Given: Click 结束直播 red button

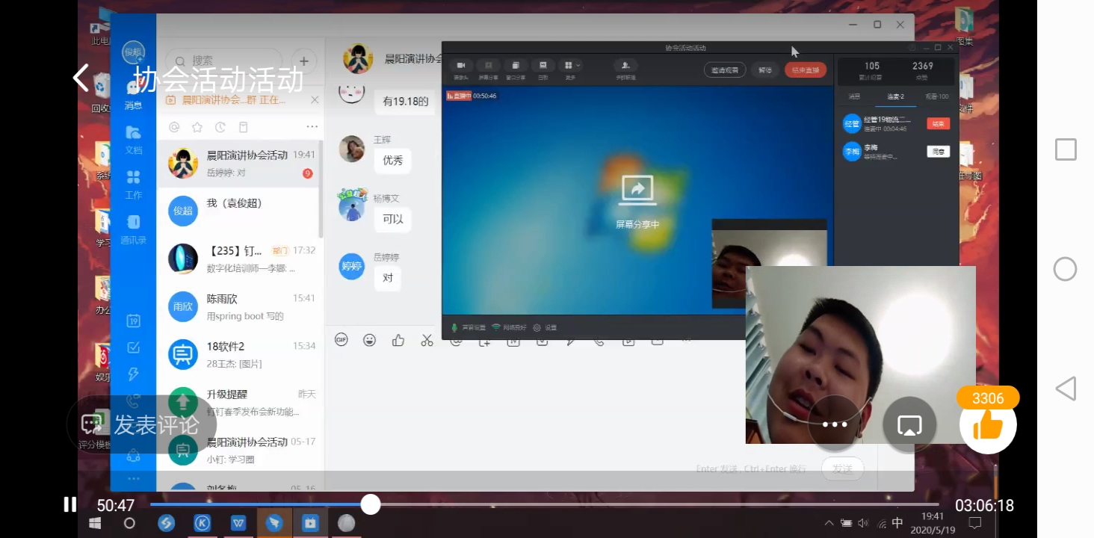Looking at the screenshot, I should pos(806,70).
